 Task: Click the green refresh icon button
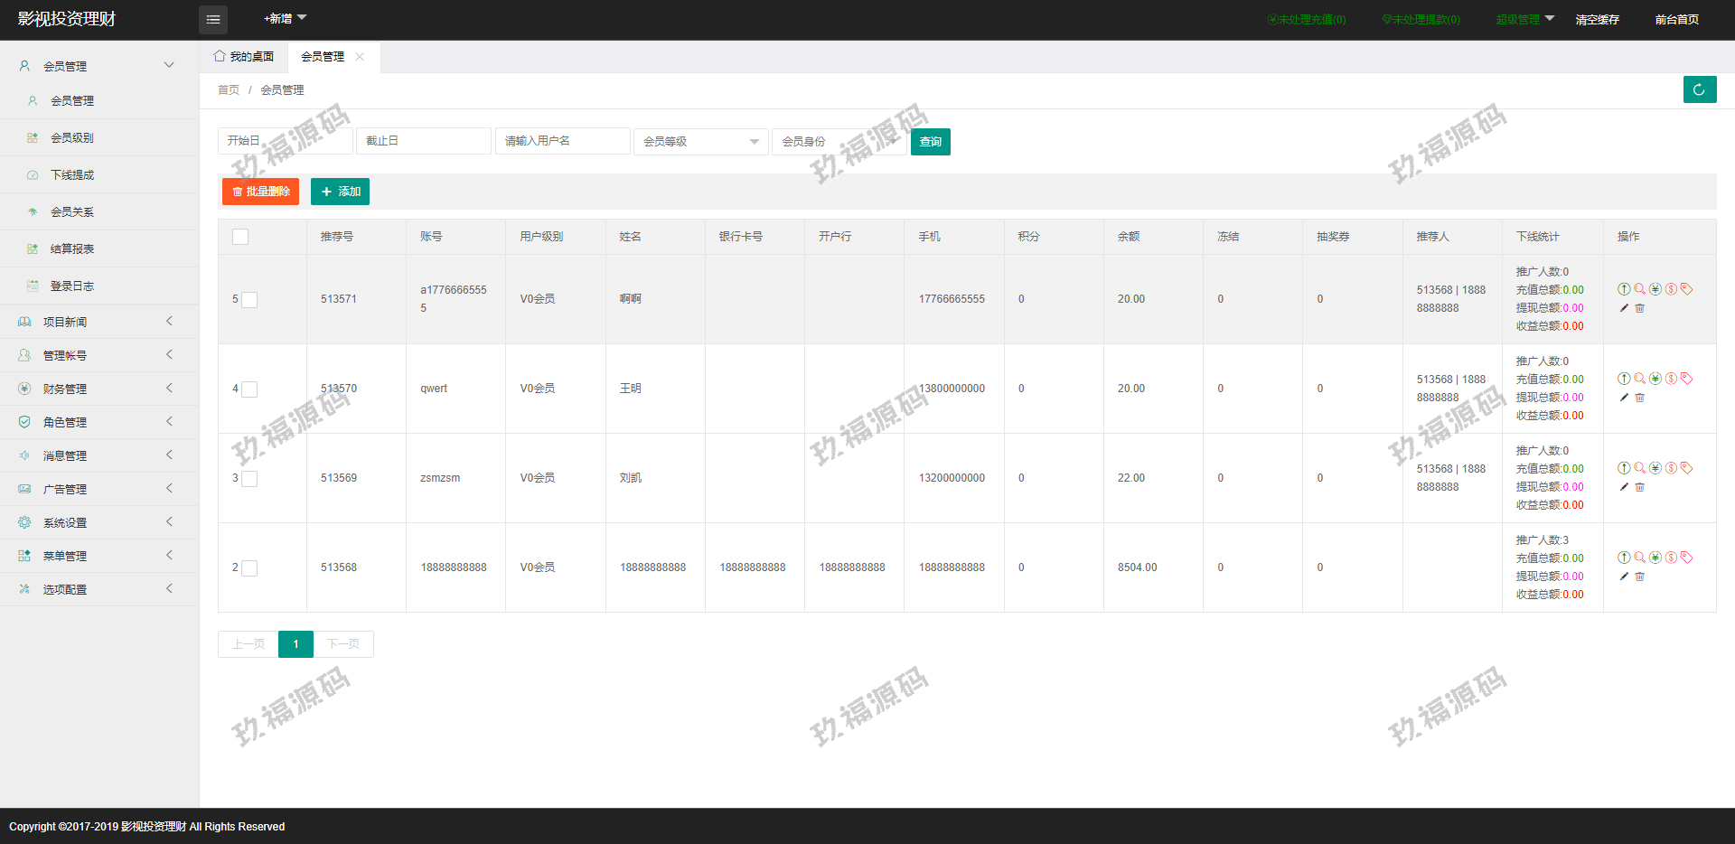click(x=1699, y=89)
